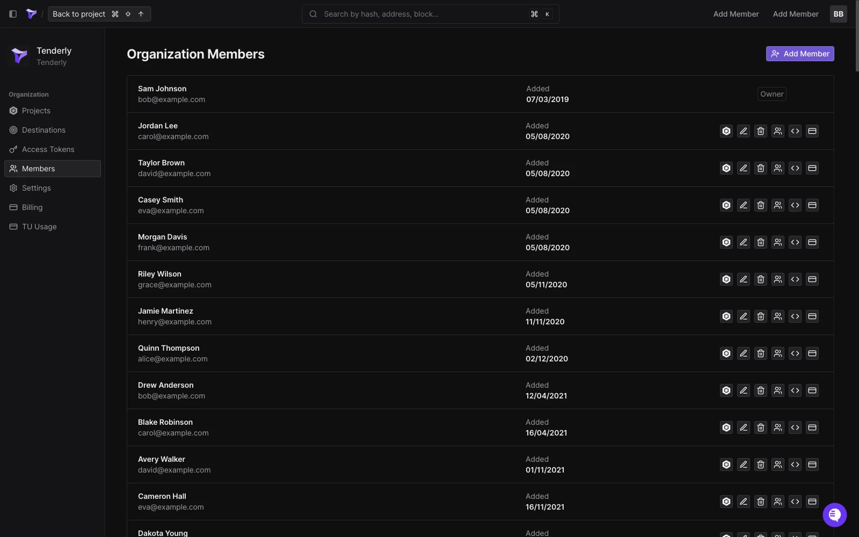Click date 01/11/2021

(545, 470)
